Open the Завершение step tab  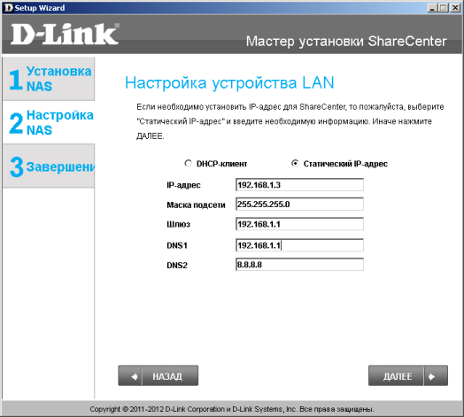pos(49,166)
